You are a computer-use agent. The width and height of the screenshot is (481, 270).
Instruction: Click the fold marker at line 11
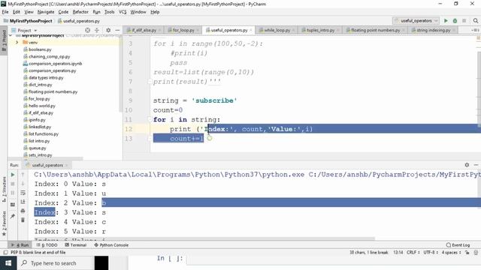[x=150, y=120]
